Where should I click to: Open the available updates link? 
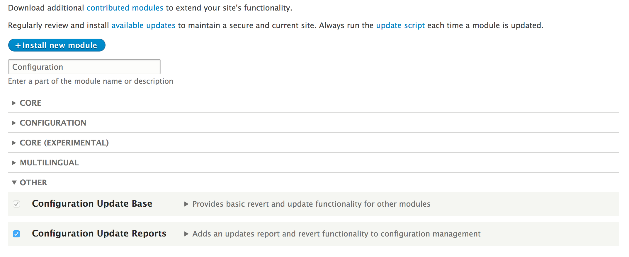[x=143, y=25]
